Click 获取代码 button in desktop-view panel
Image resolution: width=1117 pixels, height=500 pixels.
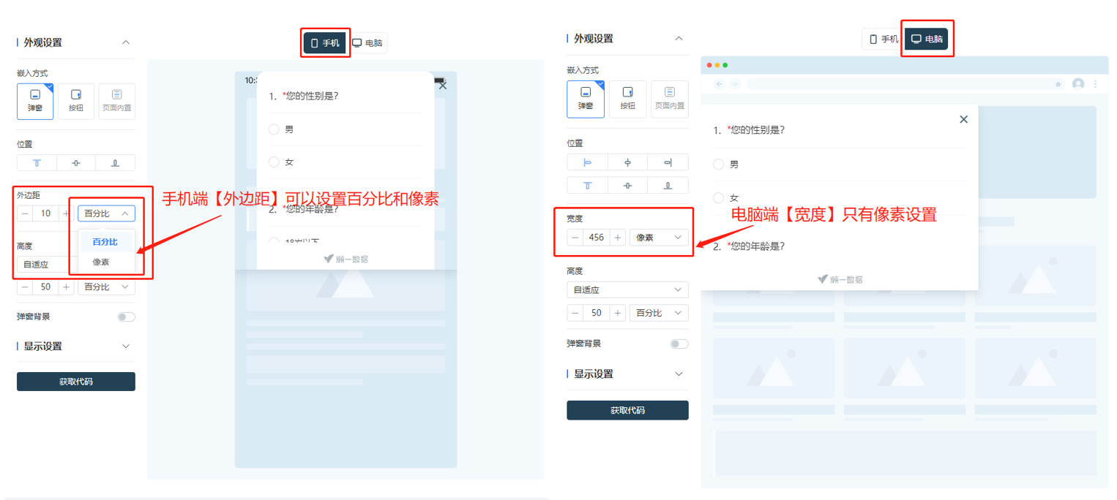[627, 410]
